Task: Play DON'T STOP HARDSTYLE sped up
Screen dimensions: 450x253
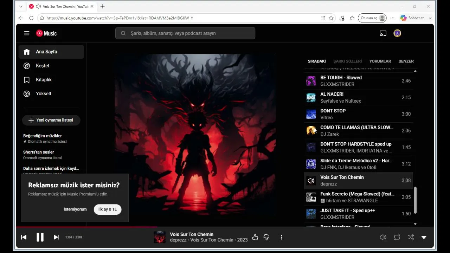Action: coord(359,147)
